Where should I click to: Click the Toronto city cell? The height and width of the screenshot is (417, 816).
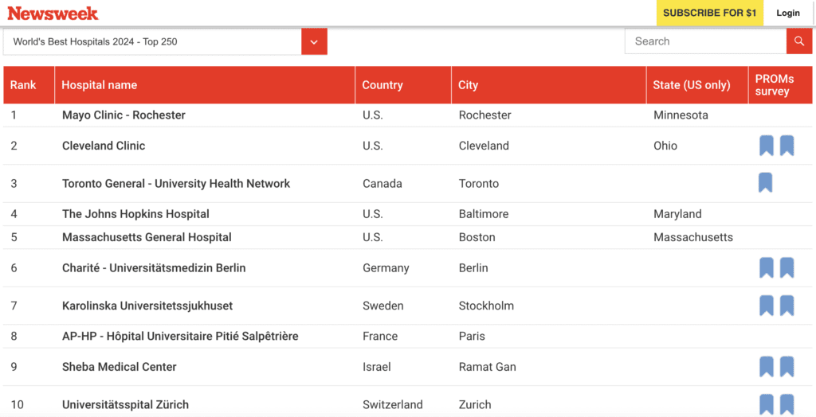click(479, 184)
